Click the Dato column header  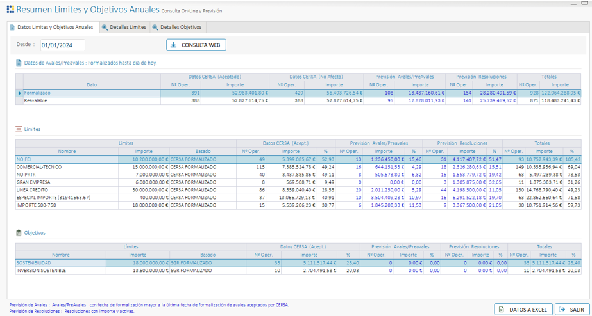tap(92, 84)
